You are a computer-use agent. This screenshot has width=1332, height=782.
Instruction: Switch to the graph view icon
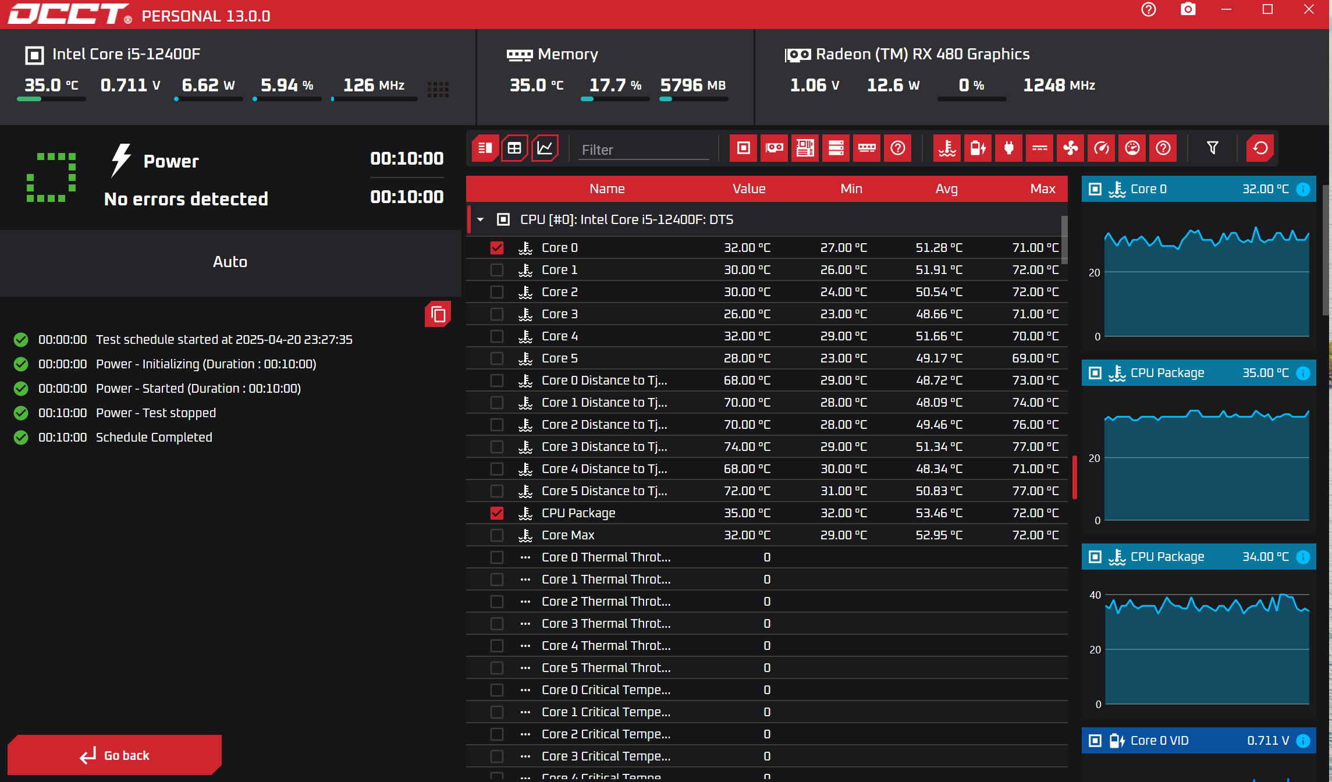tap(545, 148)
